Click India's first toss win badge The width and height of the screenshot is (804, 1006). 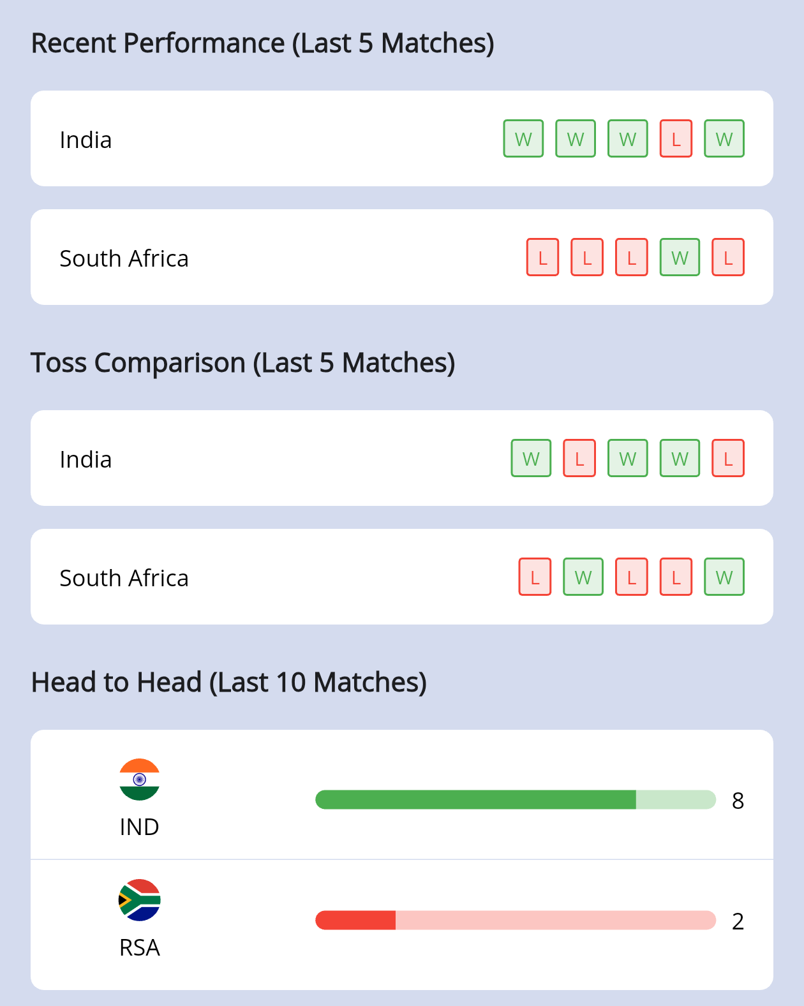point(531,458)
